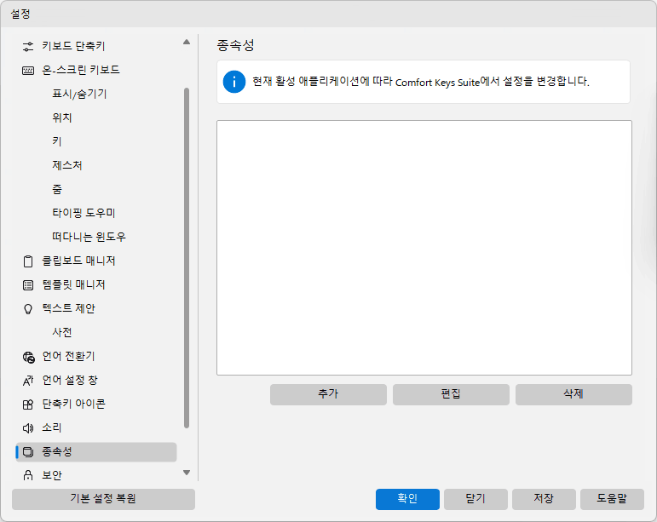The width and height of the screenshot is (657, 522).
Task: Click inside the empty dependencies list box
Action: [424, 248]
